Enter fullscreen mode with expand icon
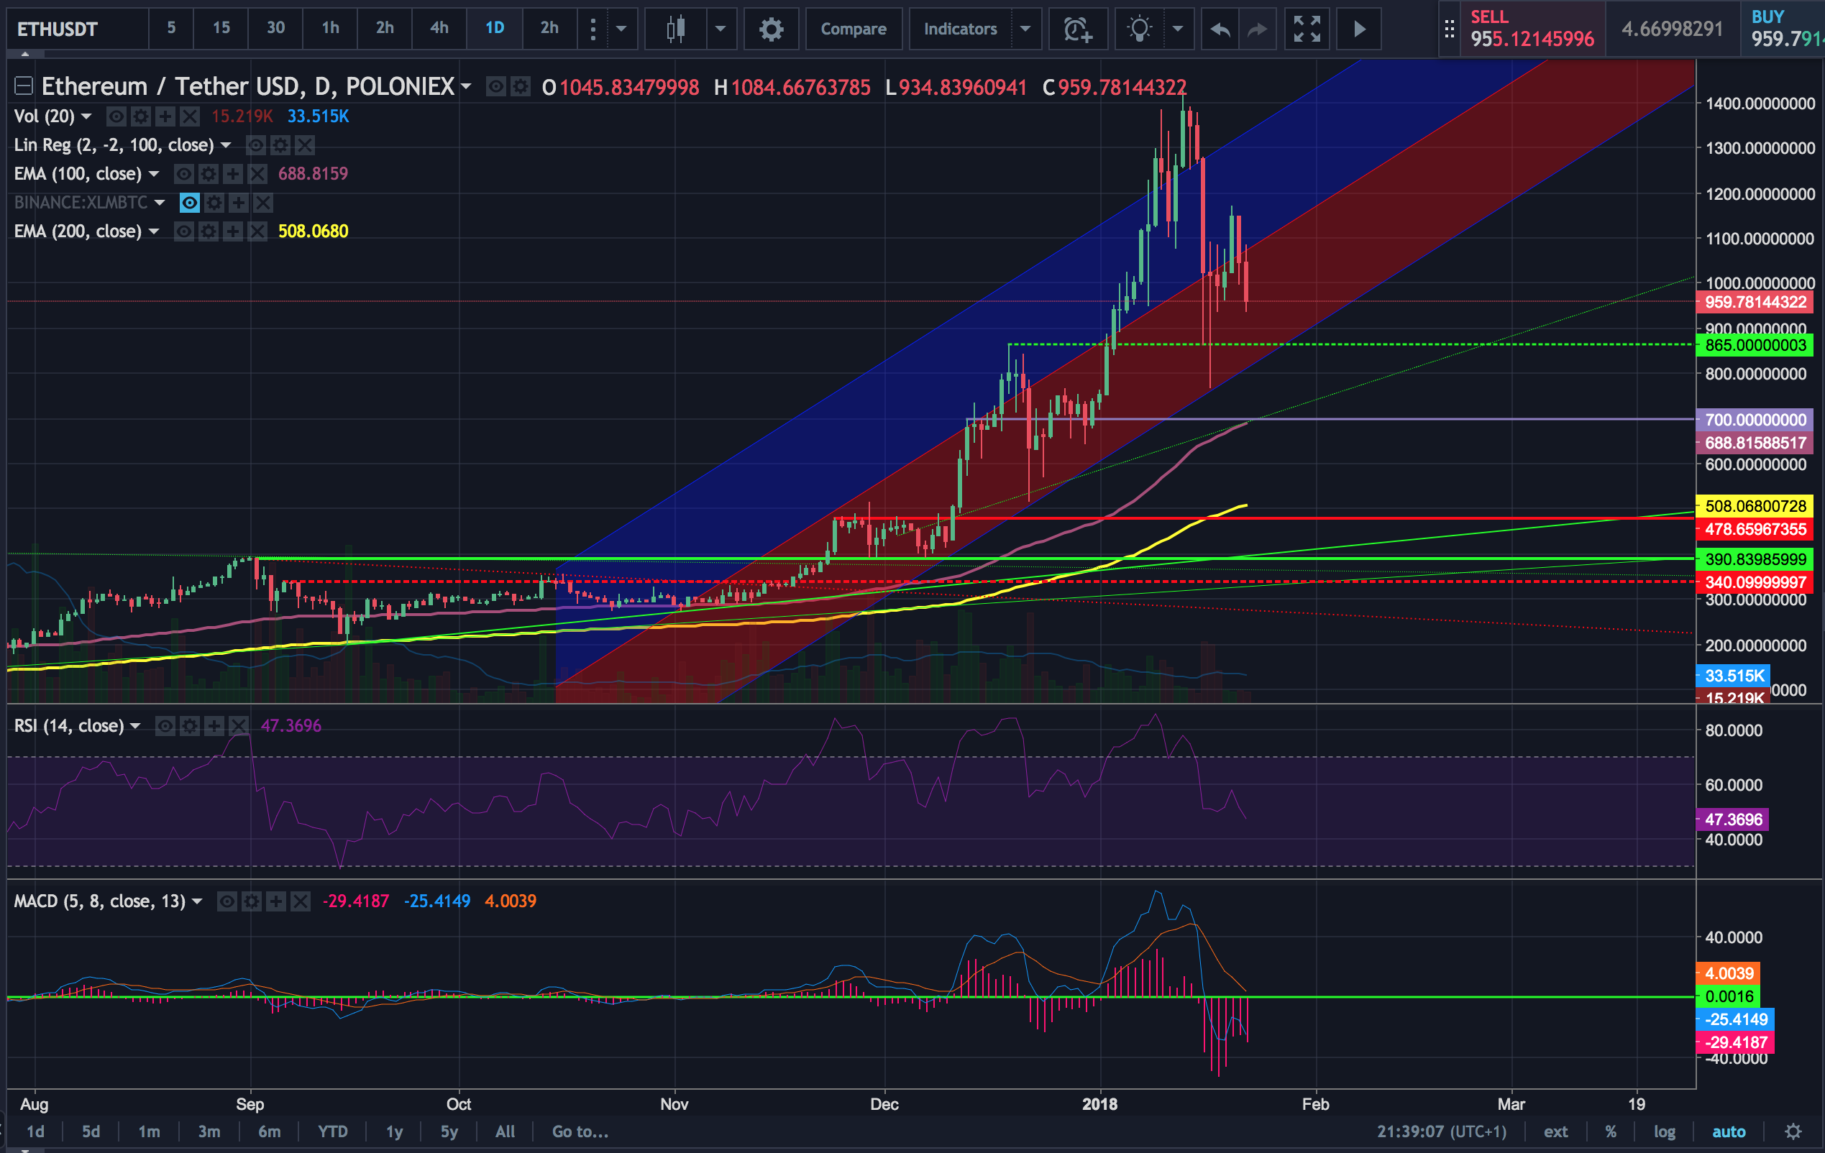 pos(1307,29)
